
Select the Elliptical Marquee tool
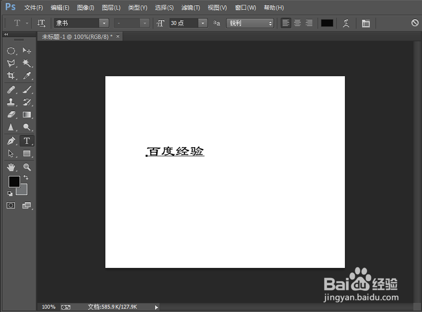(11, 51)
